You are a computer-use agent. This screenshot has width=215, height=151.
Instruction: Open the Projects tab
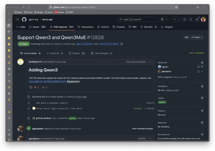tap(119, 27)
